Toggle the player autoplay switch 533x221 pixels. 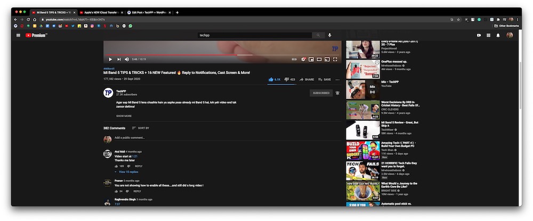[294, 60]
